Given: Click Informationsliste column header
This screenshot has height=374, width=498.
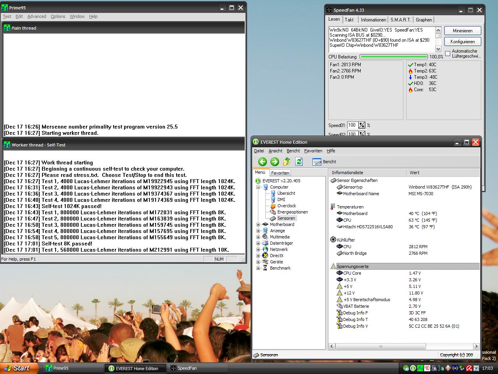Looking at the screenshot, I should pos(367,173).
